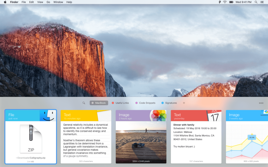Open the Finder icon on the File card
Viewport: 268px width, 167px height.
click(x=49, y=115)
